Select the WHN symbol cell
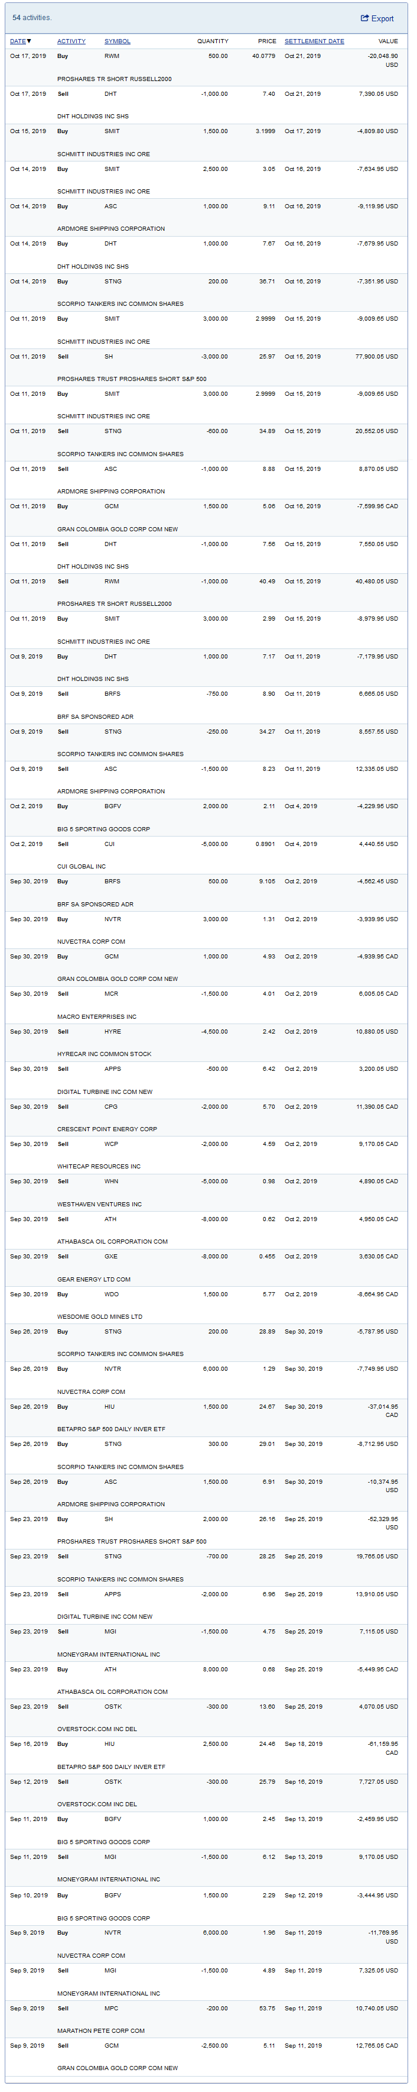This screenshot has width=417, height=2092. [x=111, y=1181]
